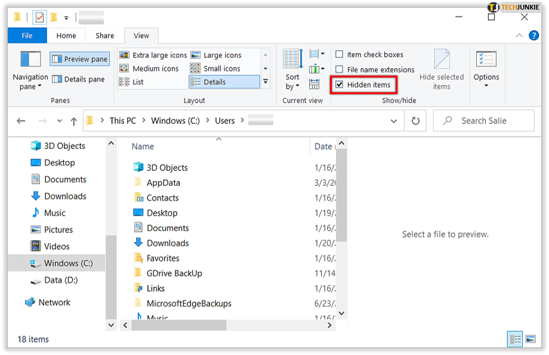Collapse the ribbon with the caret
This screenshot has height=355, width=549.
(519, 35)
